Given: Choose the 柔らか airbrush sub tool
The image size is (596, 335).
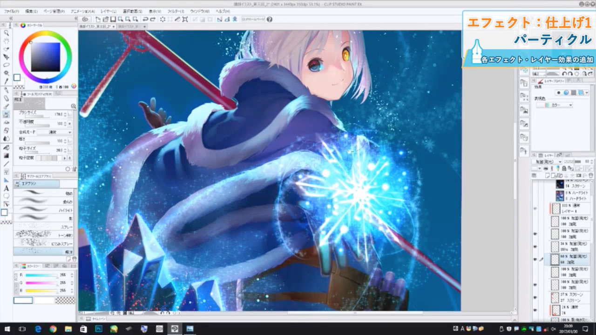Looking at the screenshot, I should (43, 202).
